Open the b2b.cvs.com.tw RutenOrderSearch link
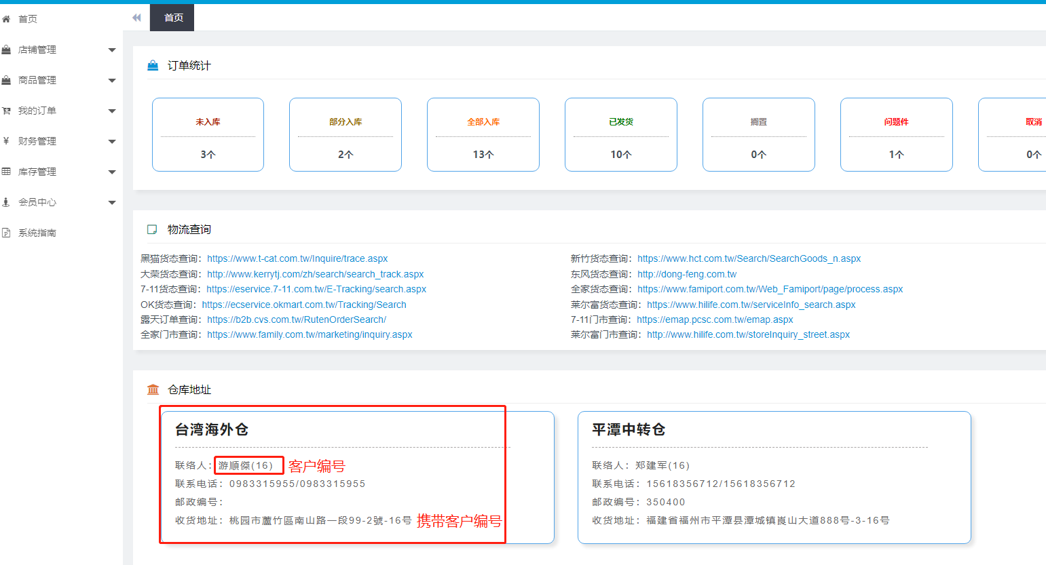1046x565 pixels. 297,319
